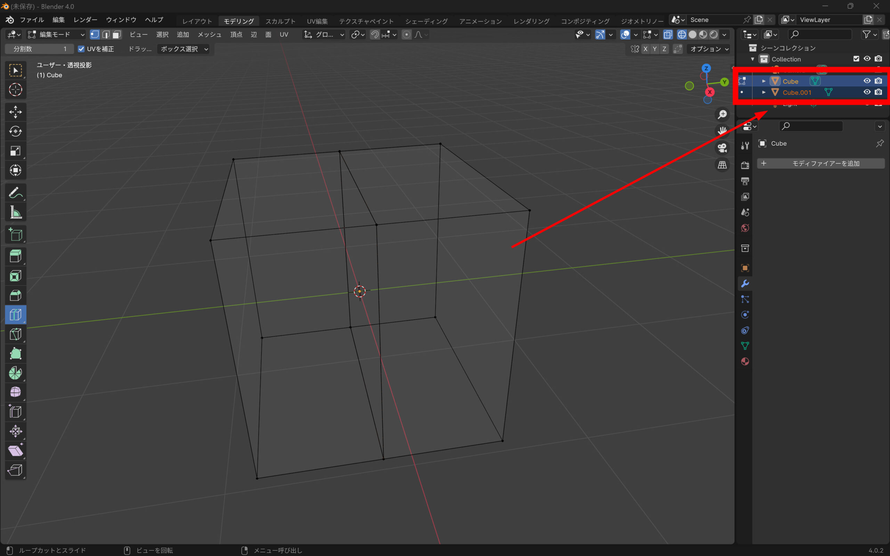
Task: Toggle the camera view button
Action: [x=722, y=148]
